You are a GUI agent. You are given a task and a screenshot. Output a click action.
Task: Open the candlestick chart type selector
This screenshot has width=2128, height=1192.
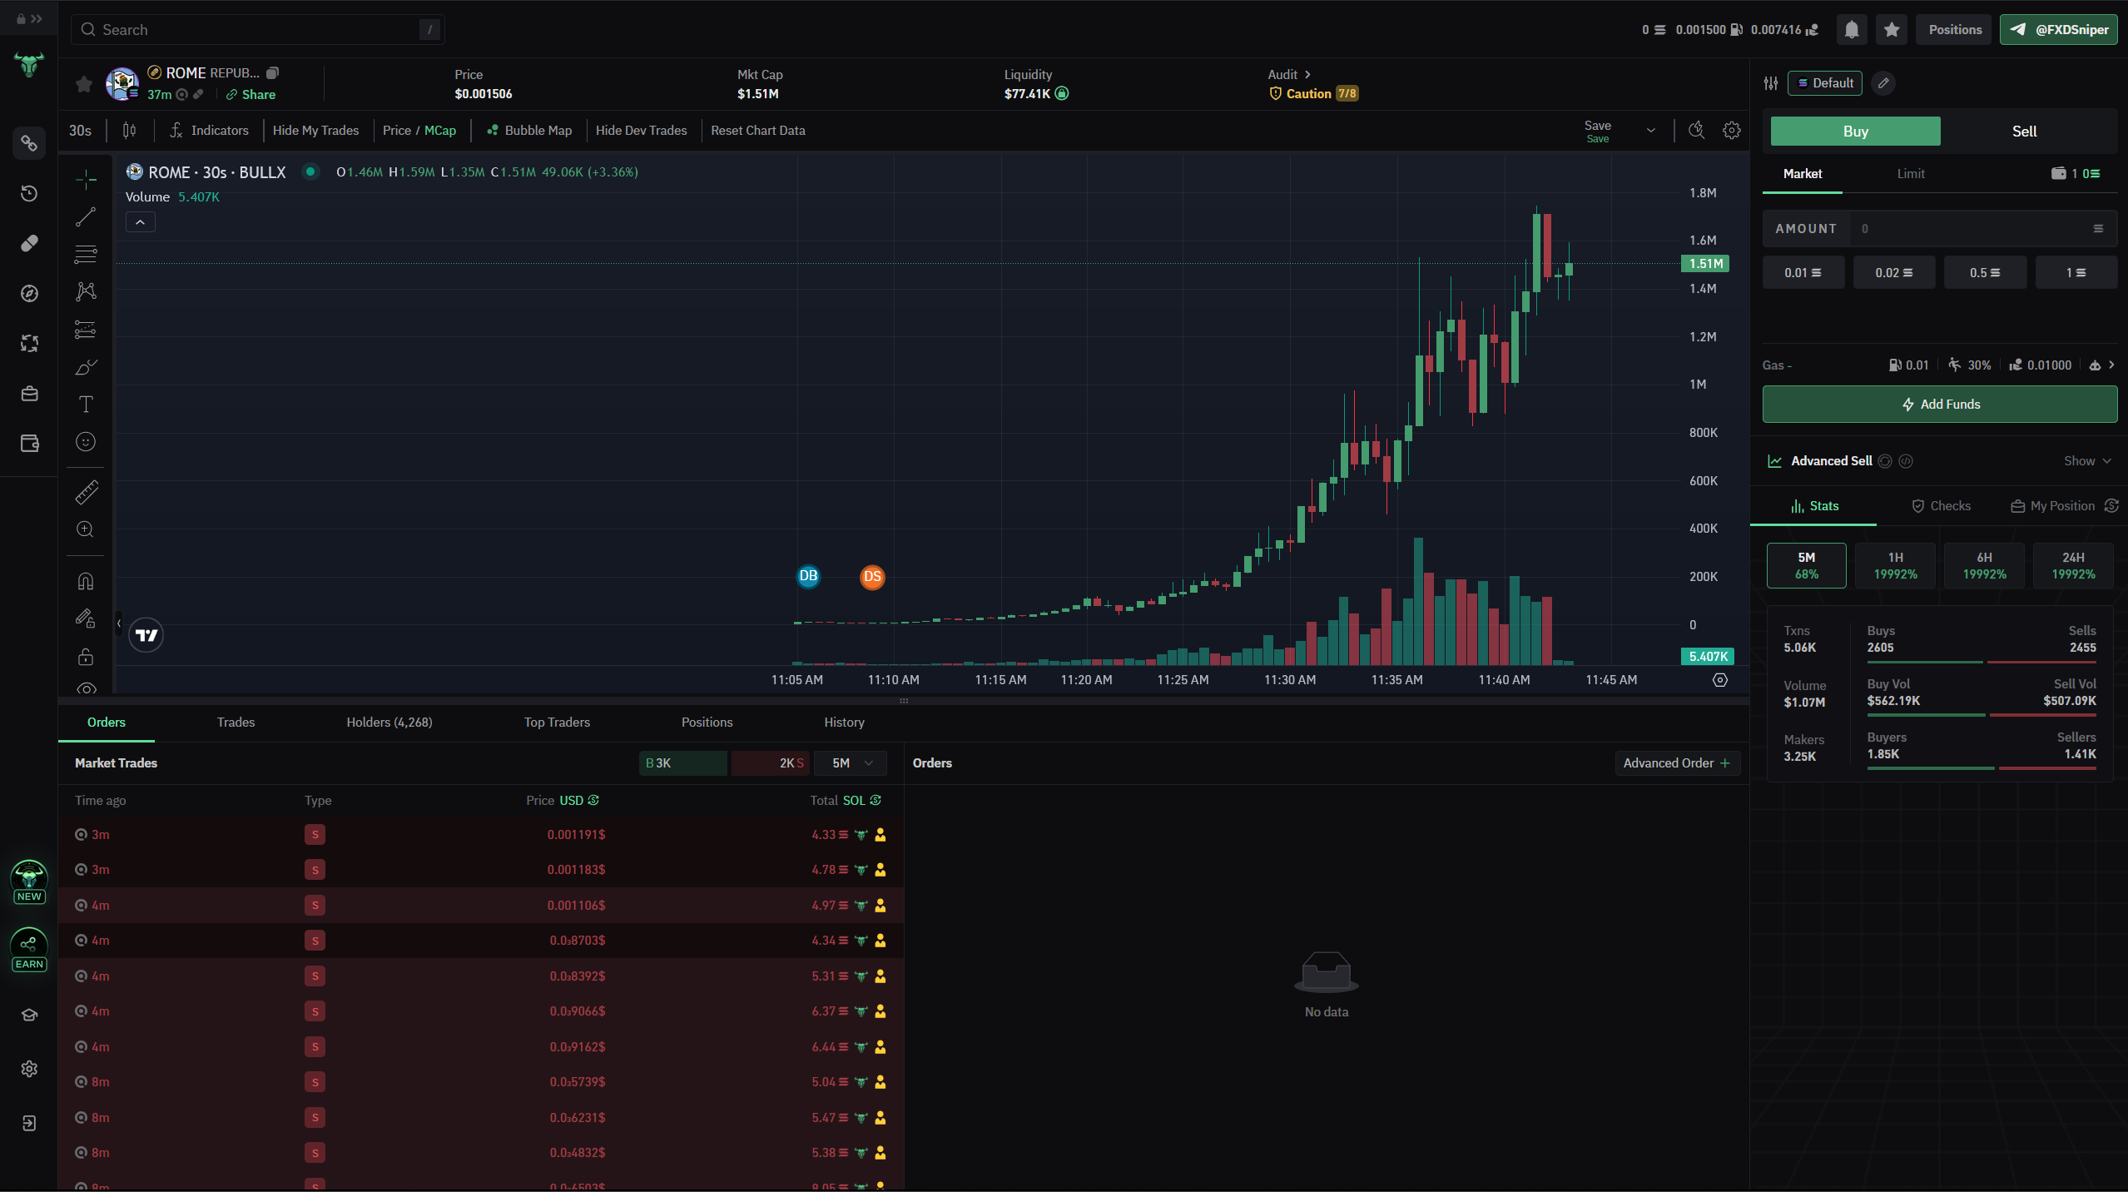point(129,131)
